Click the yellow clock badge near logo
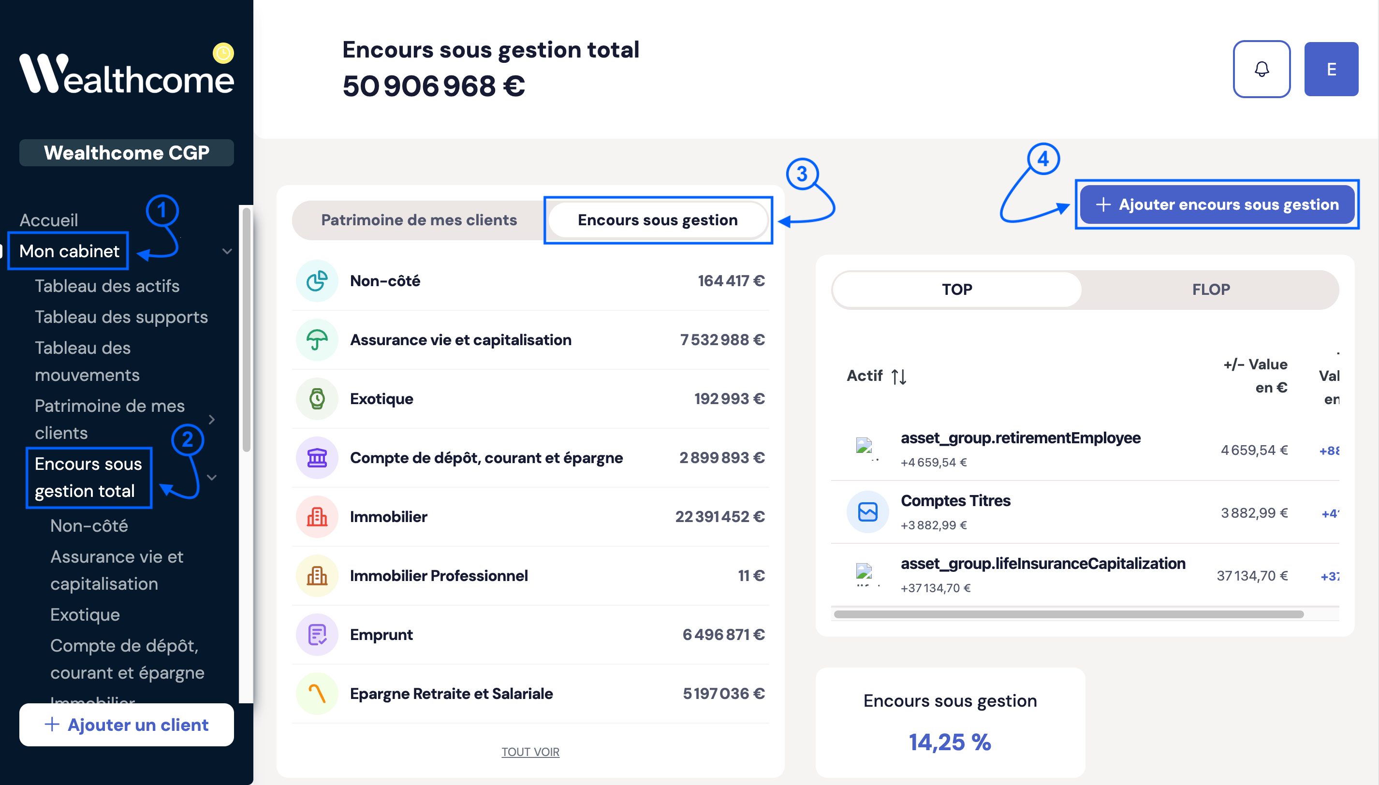Viewport: 1379px width, 785px height. (x=223, y=53)
